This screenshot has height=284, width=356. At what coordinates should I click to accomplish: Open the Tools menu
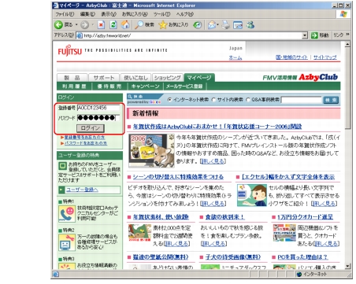pos(161,14)
